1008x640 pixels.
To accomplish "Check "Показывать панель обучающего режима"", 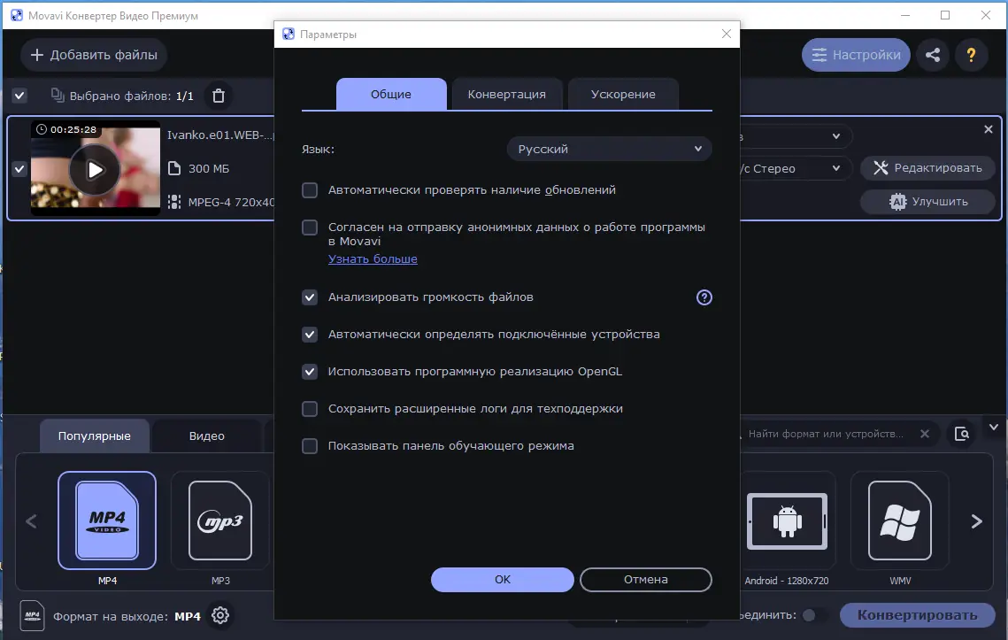I will click(310, 446).
